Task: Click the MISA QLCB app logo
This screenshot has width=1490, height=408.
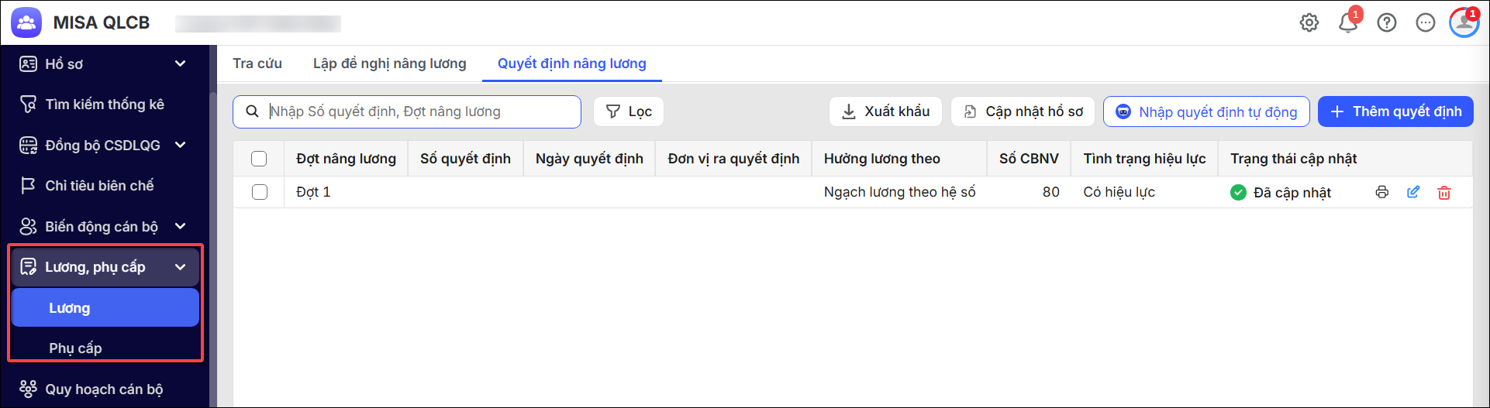Action: [x=26, y=22]
